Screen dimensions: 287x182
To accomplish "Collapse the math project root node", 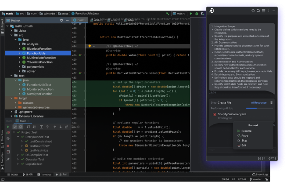I will (x=7, y=26).
